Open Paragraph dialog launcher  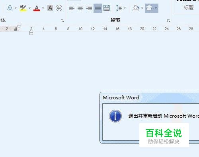[168, 21]
